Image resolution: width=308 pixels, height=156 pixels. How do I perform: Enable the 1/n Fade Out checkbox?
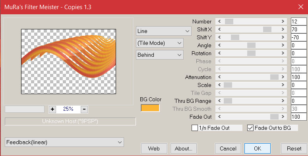point(195,128)
